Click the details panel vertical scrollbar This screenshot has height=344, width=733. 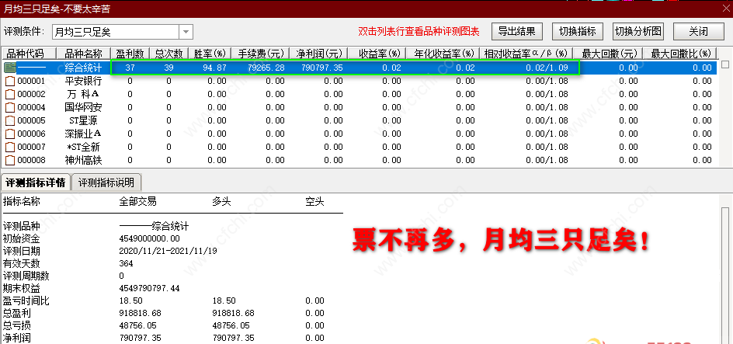[725, 276]
